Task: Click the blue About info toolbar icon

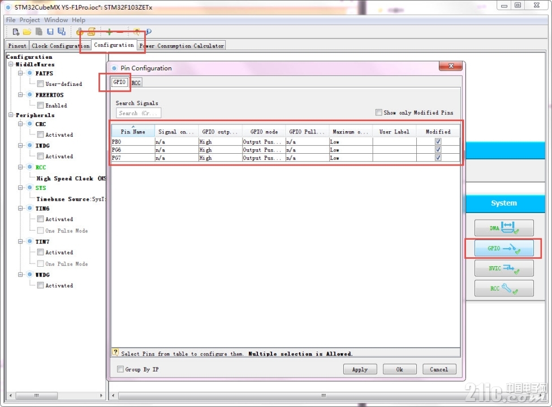Action: 149,32
